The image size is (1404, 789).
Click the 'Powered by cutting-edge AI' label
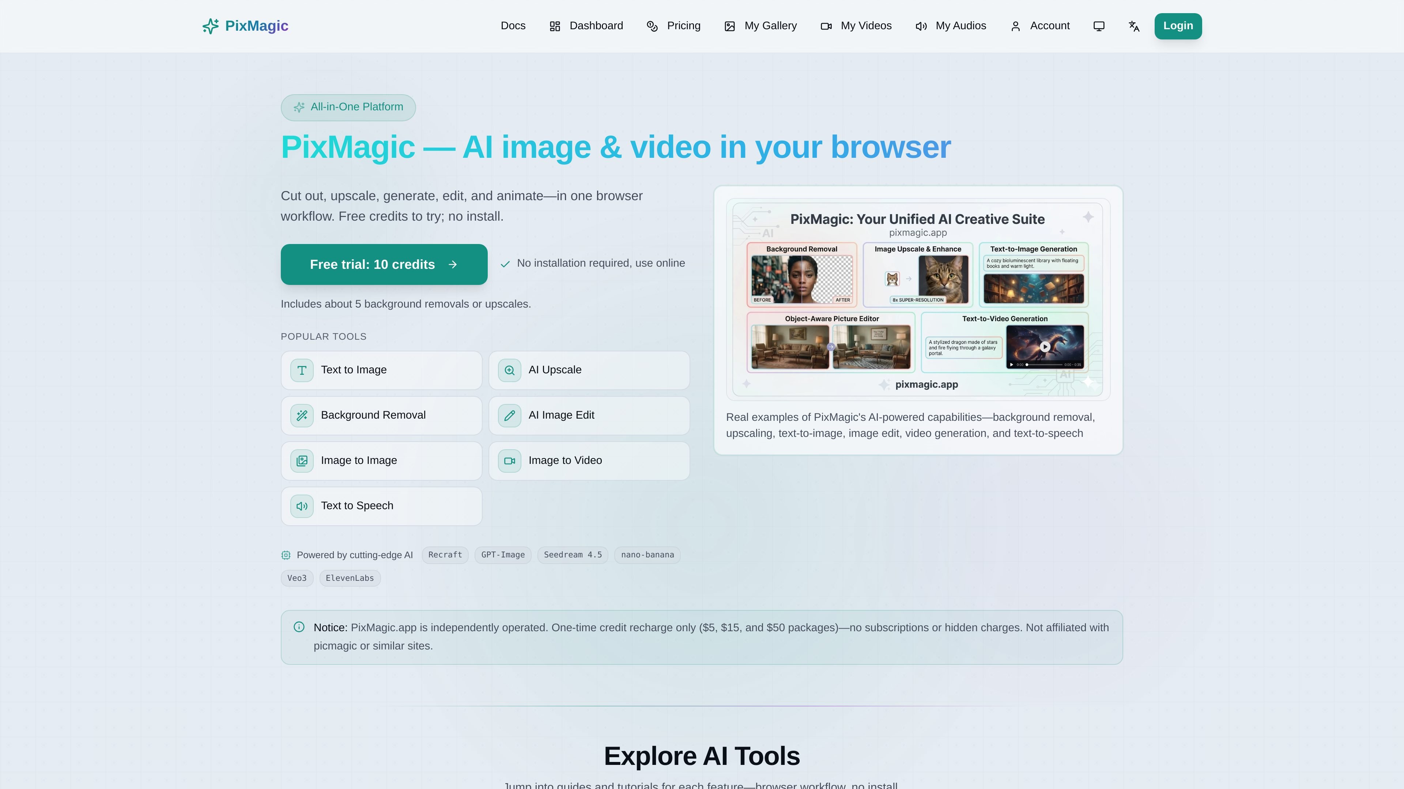click(x=355, y=555)
